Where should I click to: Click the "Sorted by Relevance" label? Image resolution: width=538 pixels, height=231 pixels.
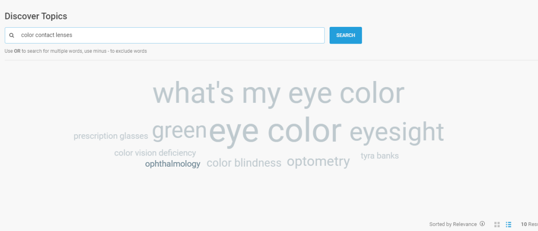click(x=453, y=225)
